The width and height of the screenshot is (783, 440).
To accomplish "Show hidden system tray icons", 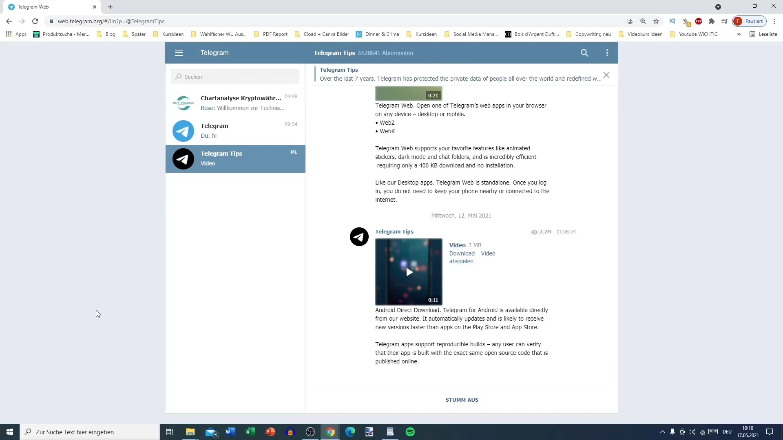I will tap(662, 432).
